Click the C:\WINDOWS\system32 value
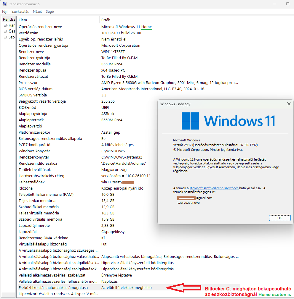 pos(122,157)
